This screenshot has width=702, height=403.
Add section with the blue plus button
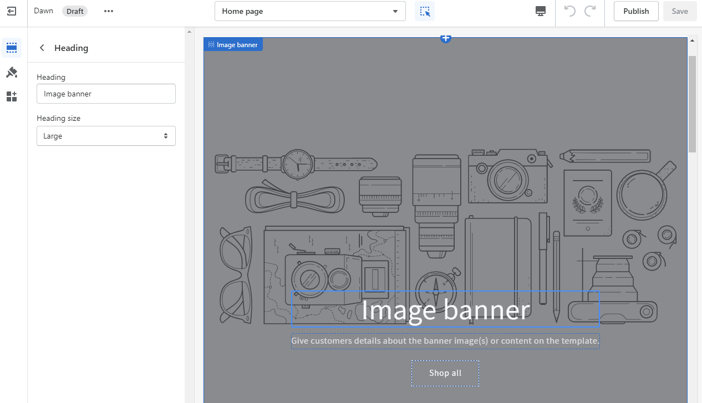point(446,38)
